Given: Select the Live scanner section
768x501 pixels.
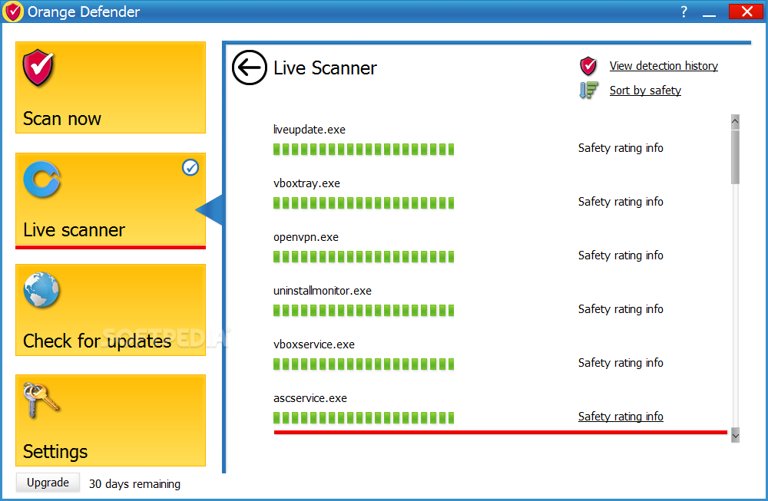Looking at the screenshot, I should [111, 198].
